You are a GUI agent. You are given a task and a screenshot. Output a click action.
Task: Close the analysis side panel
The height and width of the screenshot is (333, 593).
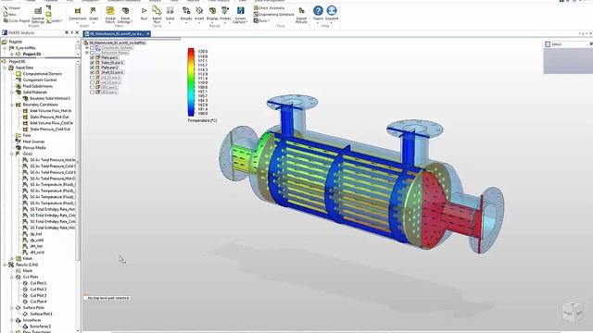(x=77, y=33)
